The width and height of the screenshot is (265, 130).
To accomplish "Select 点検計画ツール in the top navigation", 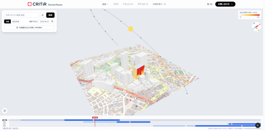I will point(159,4).
